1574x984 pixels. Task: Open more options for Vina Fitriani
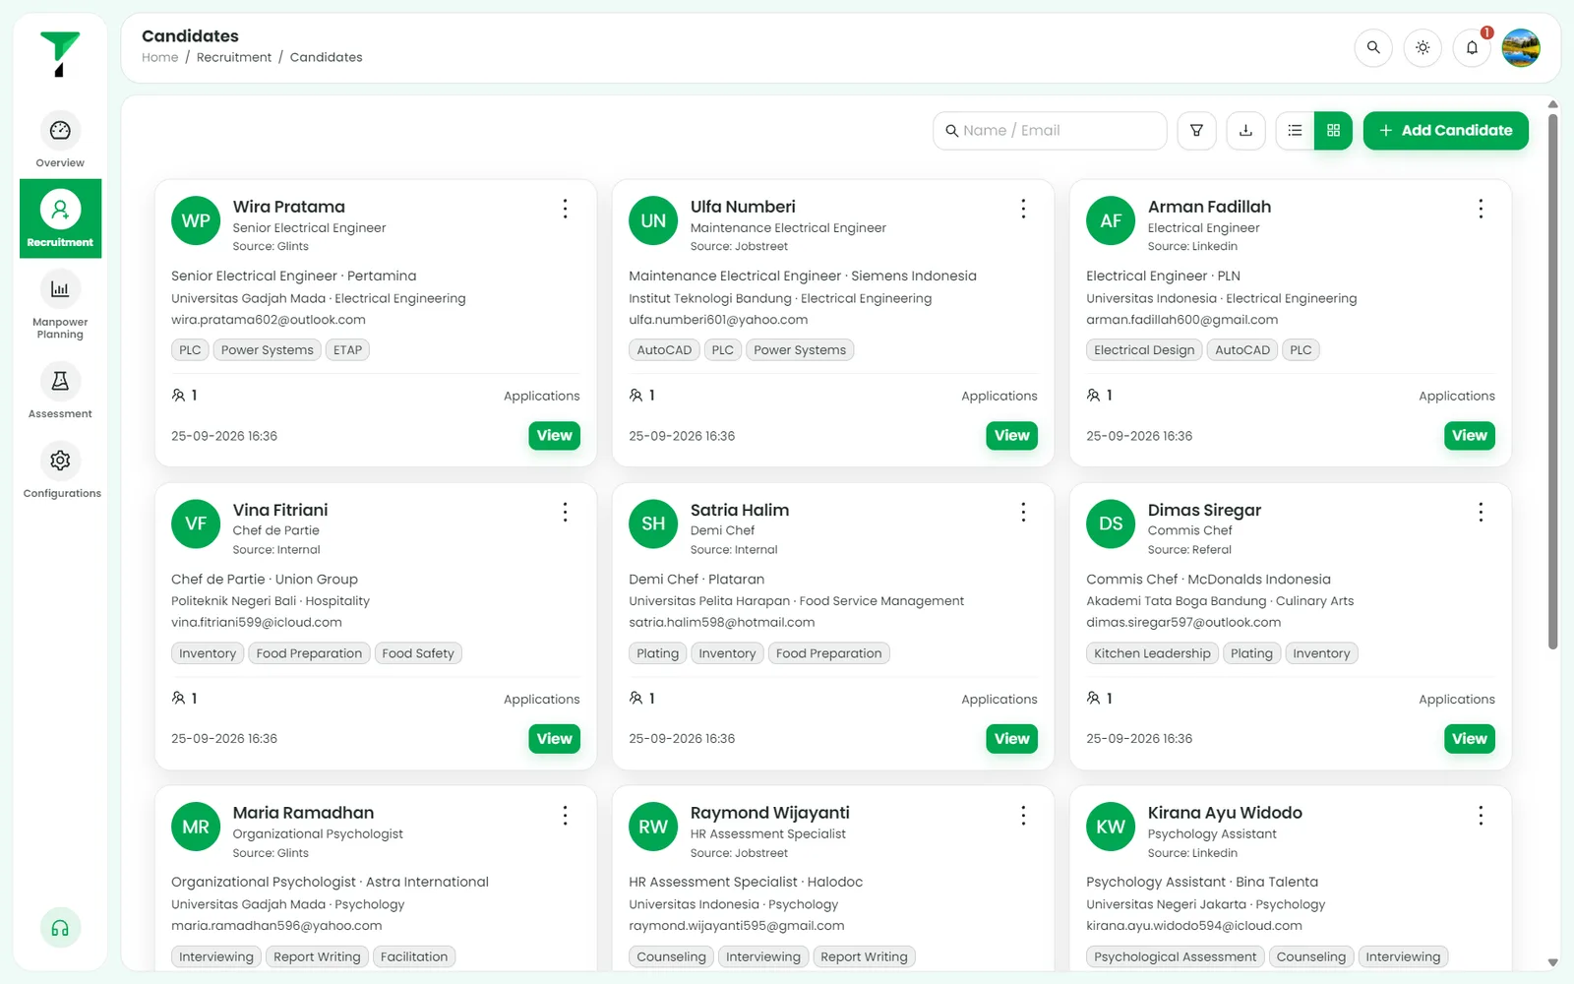565,512
